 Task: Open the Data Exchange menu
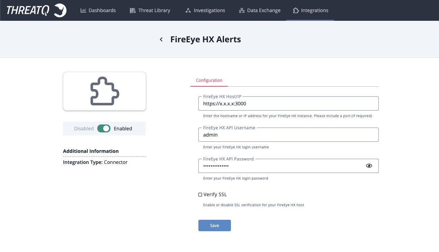pyautogui.click(x=260, y=10)
